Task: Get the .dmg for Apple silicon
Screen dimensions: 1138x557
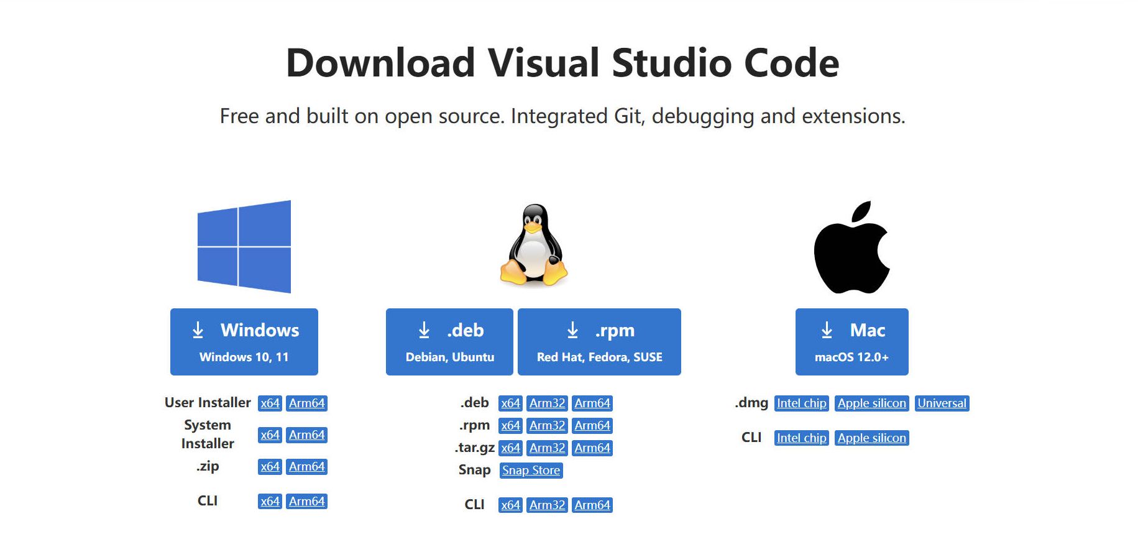Action: [x=872, y=403]
